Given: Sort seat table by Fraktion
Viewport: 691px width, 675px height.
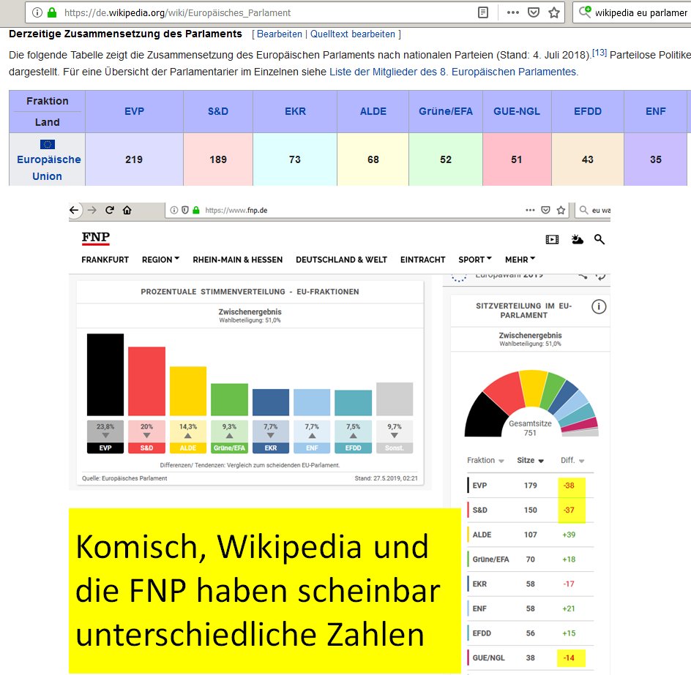Looking at the screenshot, I should click(x=485, y=460).
